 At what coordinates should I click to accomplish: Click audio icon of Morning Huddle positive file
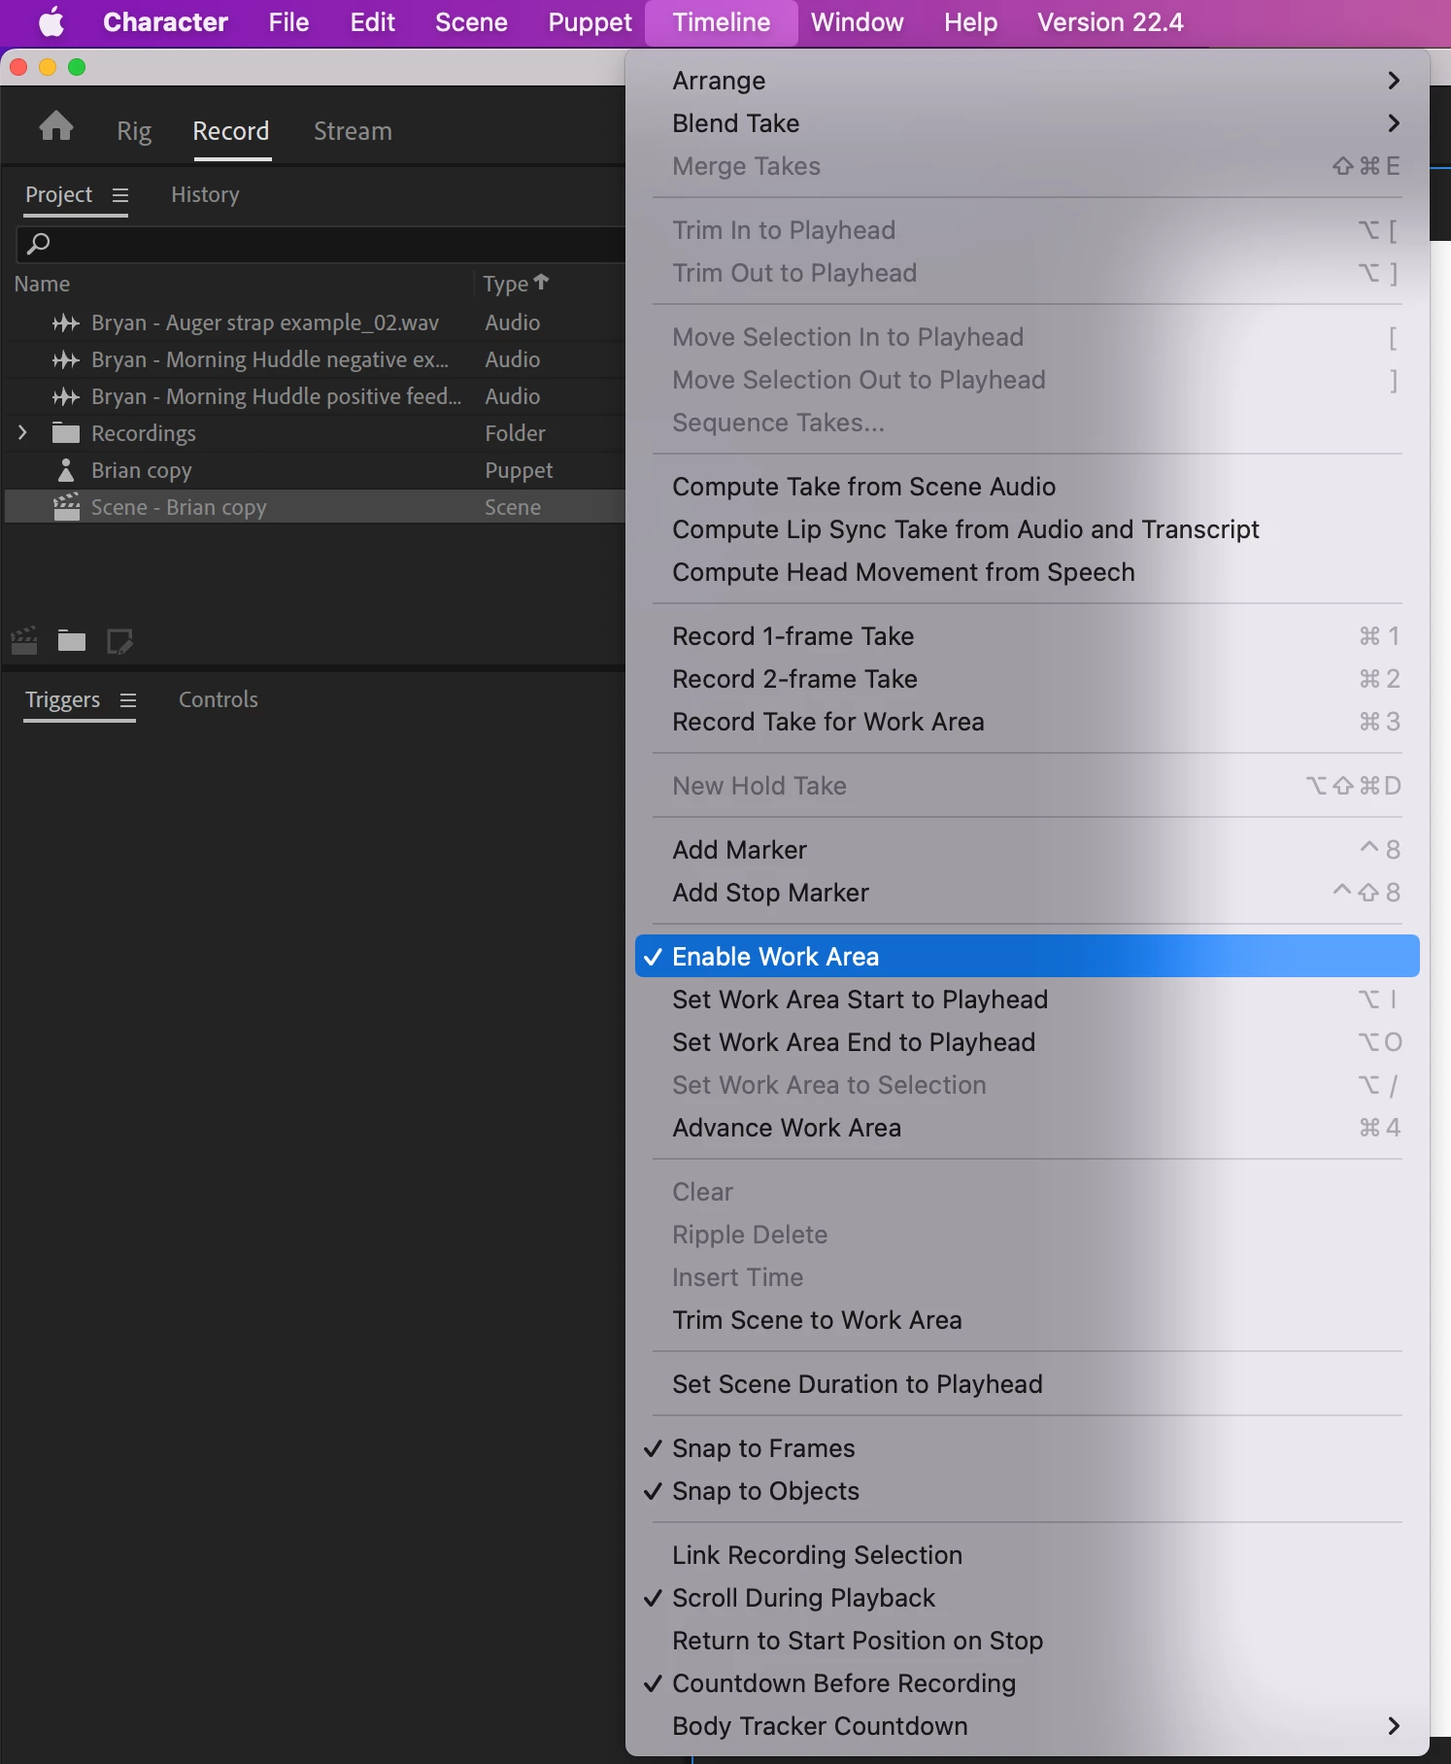65,396
